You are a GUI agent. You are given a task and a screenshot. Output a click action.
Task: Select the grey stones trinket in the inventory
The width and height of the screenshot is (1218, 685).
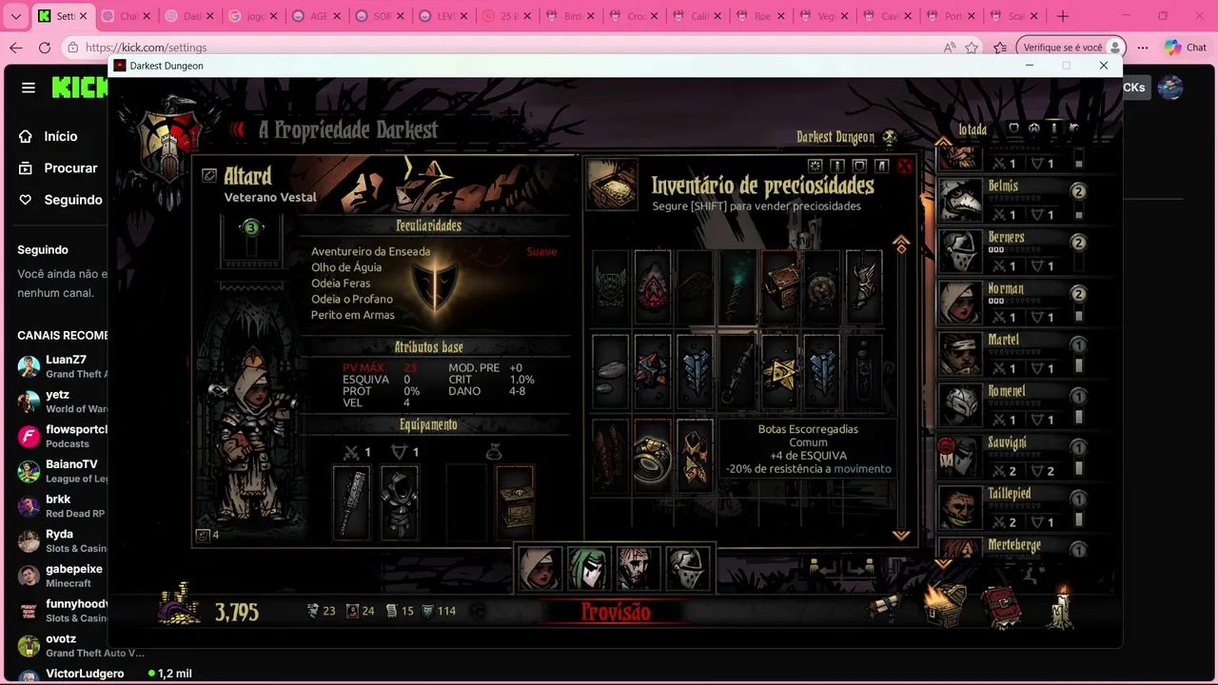pyautogui.click(x=611, y=371)
